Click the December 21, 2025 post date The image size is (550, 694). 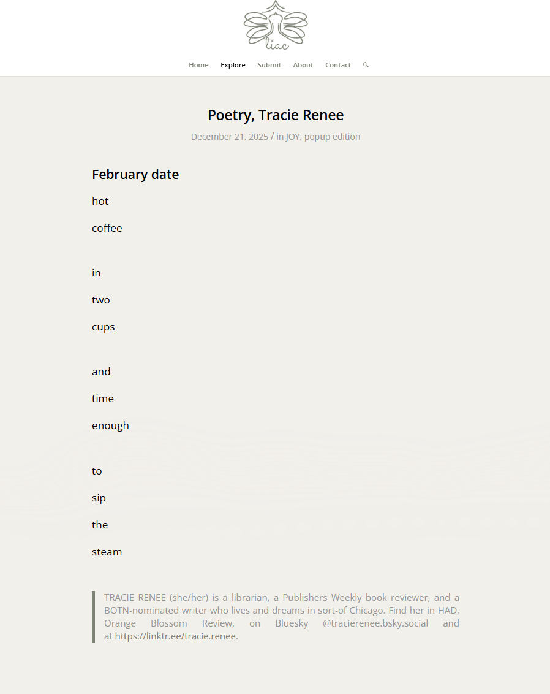(x=229, y=137)
